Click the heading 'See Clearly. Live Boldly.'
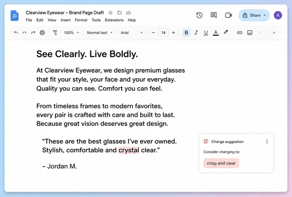 (87, 54)
